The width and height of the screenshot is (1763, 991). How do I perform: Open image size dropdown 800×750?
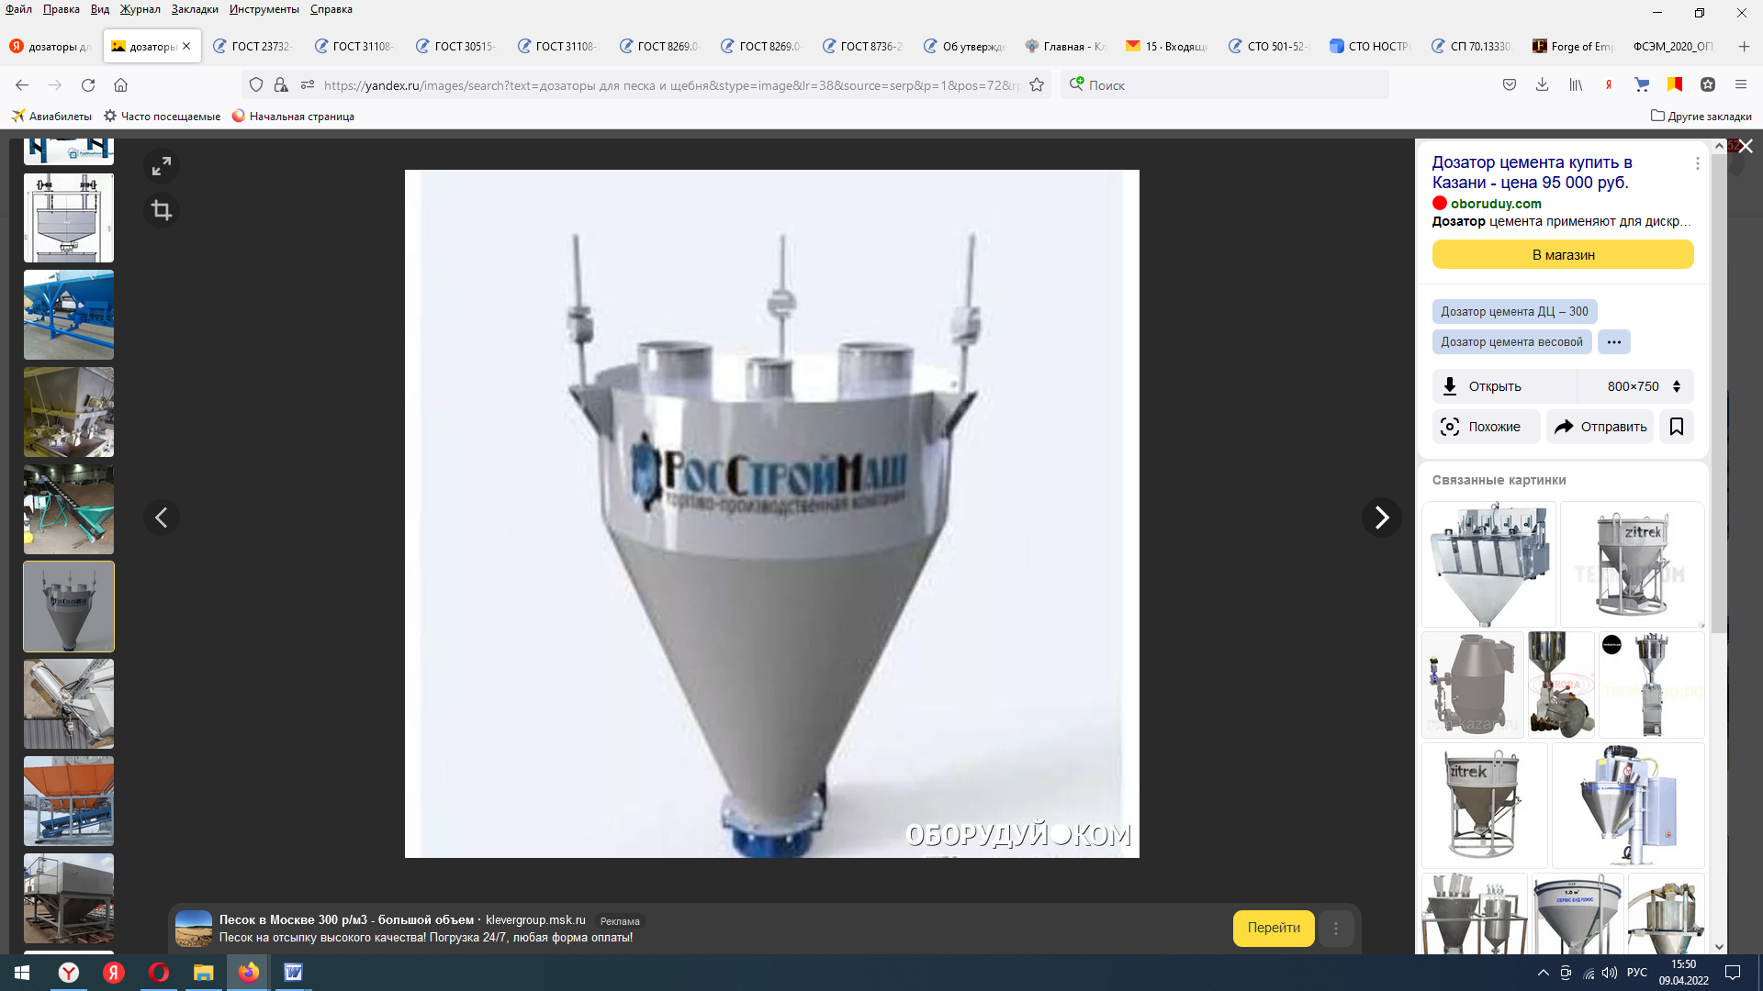pos(1644,386)
